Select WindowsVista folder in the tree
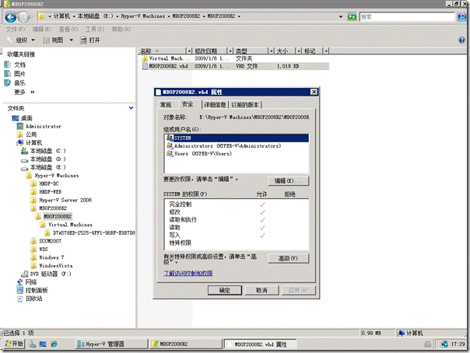470x353 pixels. pyautogui.click(x=56, y=266)
